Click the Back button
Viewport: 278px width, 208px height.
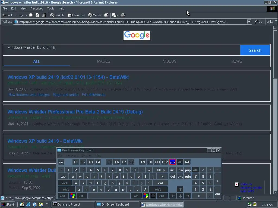(x=8, y=15)
